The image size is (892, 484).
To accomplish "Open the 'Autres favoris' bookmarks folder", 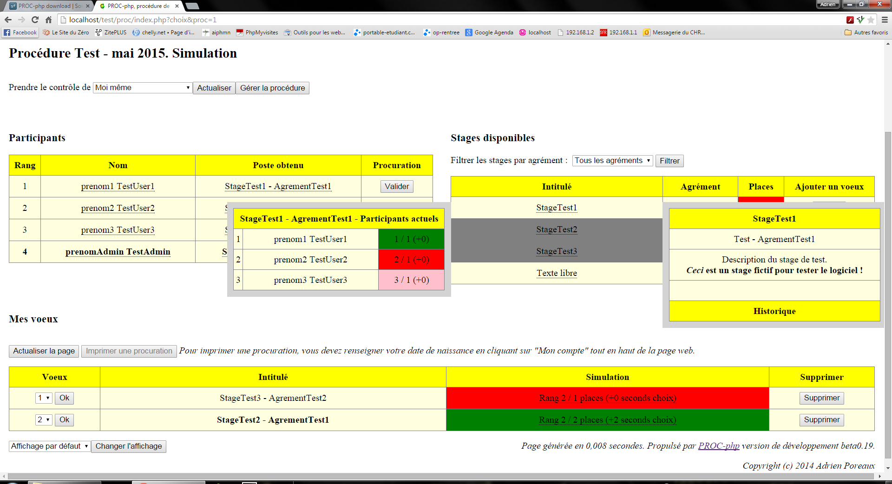I will [866, 32].
